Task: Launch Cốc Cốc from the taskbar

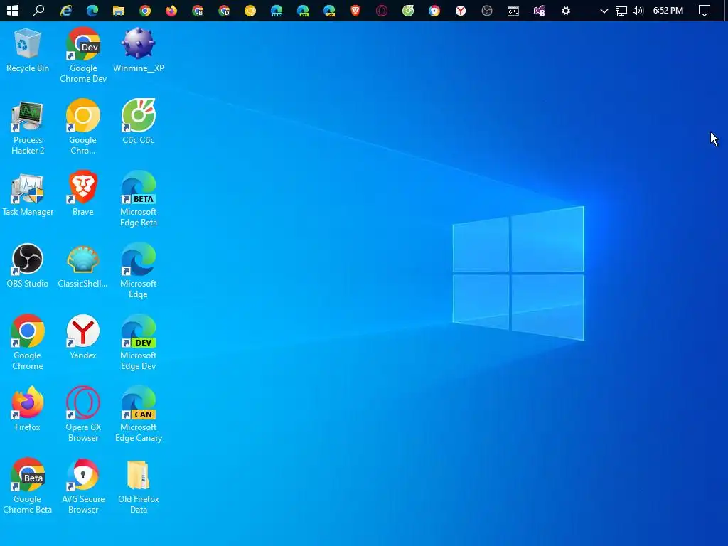Action: (x=408, y=10)
